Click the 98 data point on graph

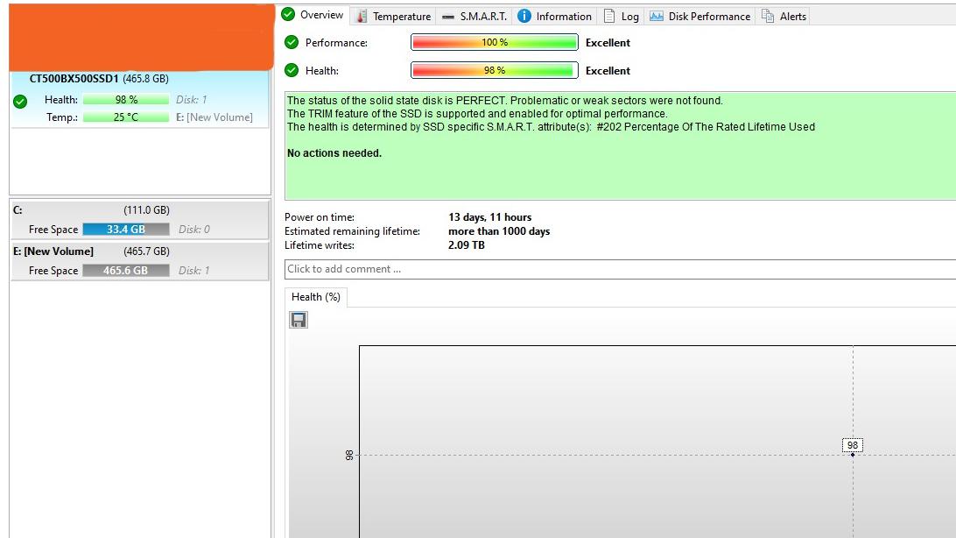[x=853, y=454]
